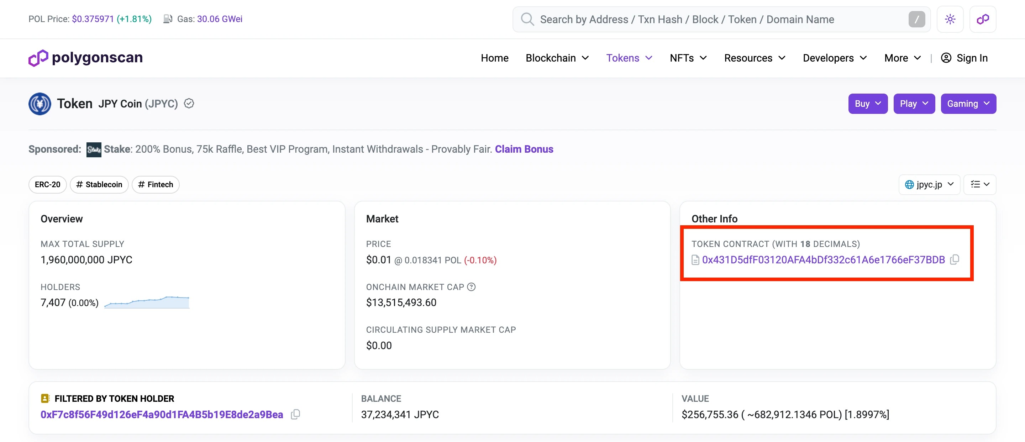
Task: Click the Fintech tag
Action: pyautogui.click(x=156, y=185)
